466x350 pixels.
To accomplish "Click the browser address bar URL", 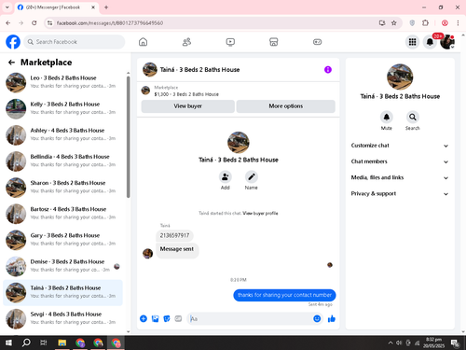I will coord(110,23).
